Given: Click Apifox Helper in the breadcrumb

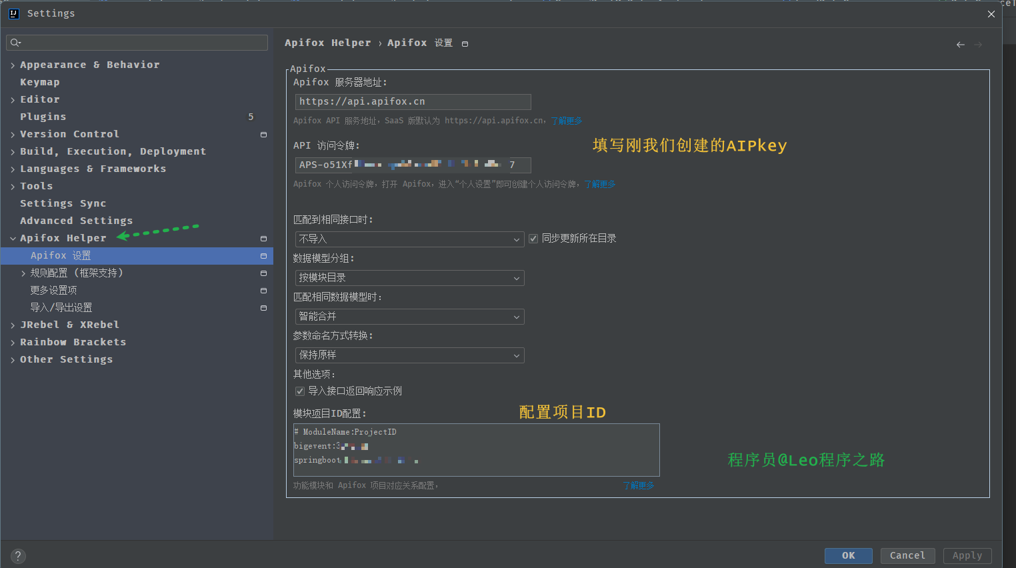Looking at the screenshot, I should coord(328,43).
